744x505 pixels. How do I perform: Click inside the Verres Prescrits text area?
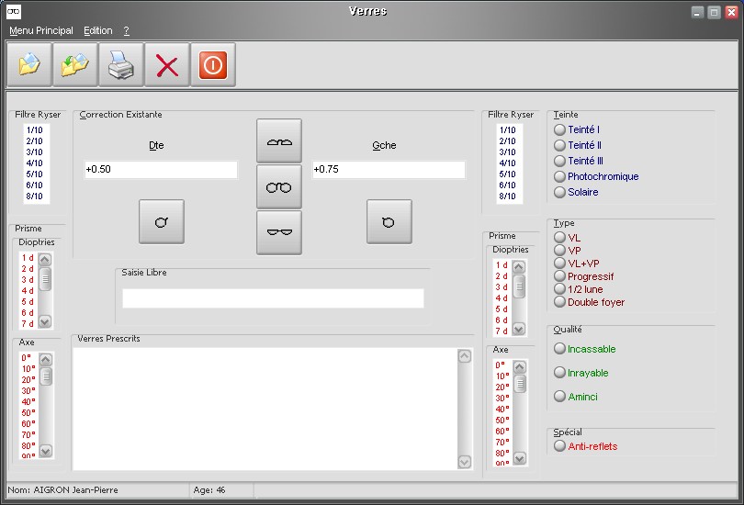pos(265,410)
